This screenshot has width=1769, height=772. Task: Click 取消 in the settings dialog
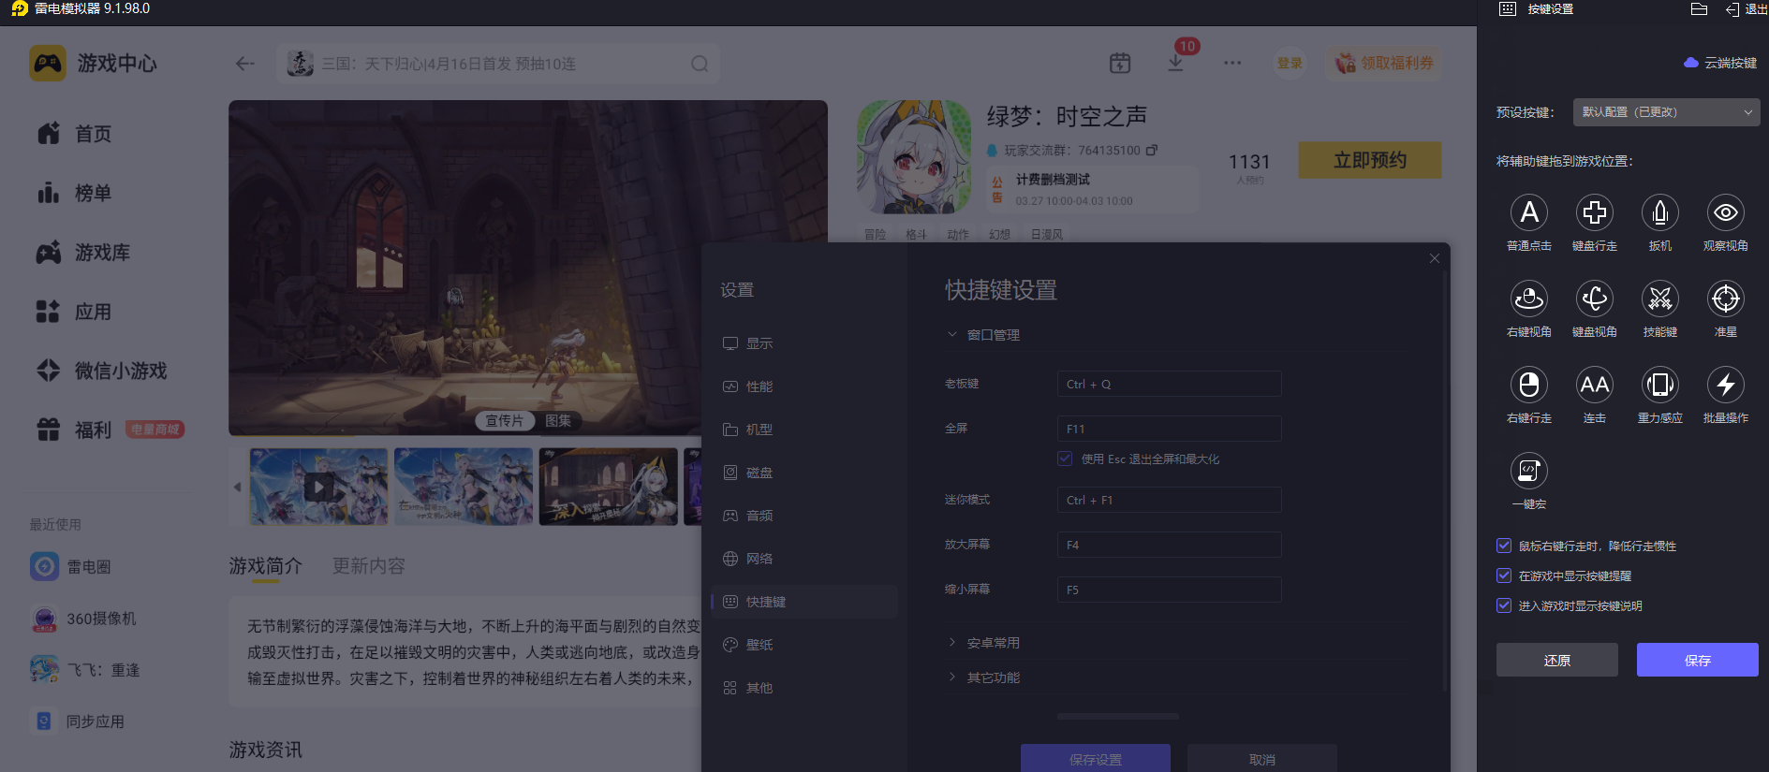[x=1262, y=759]
